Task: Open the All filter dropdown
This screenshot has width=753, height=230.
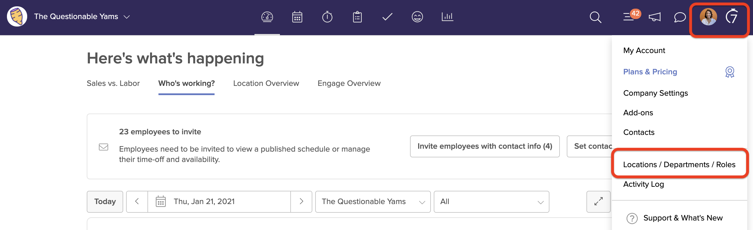Action: coord(491,201)
